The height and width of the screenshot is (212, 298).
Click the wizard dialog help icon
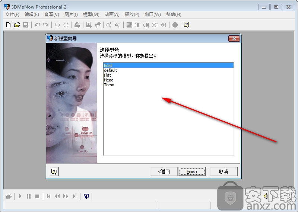(x=54, y=171)
